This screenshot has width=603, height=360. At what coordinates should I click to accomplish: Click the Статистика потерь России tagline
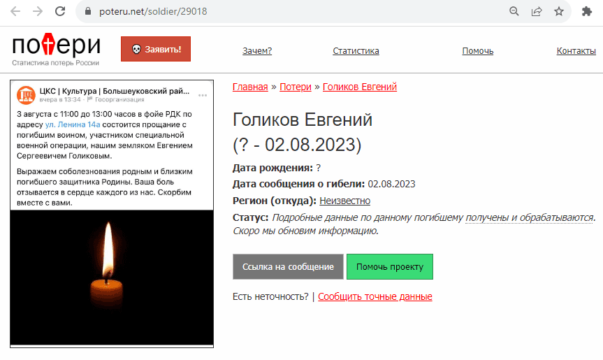(x=55, y=63)
